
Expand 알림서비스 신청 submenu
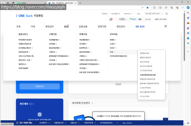click(31, 60)
